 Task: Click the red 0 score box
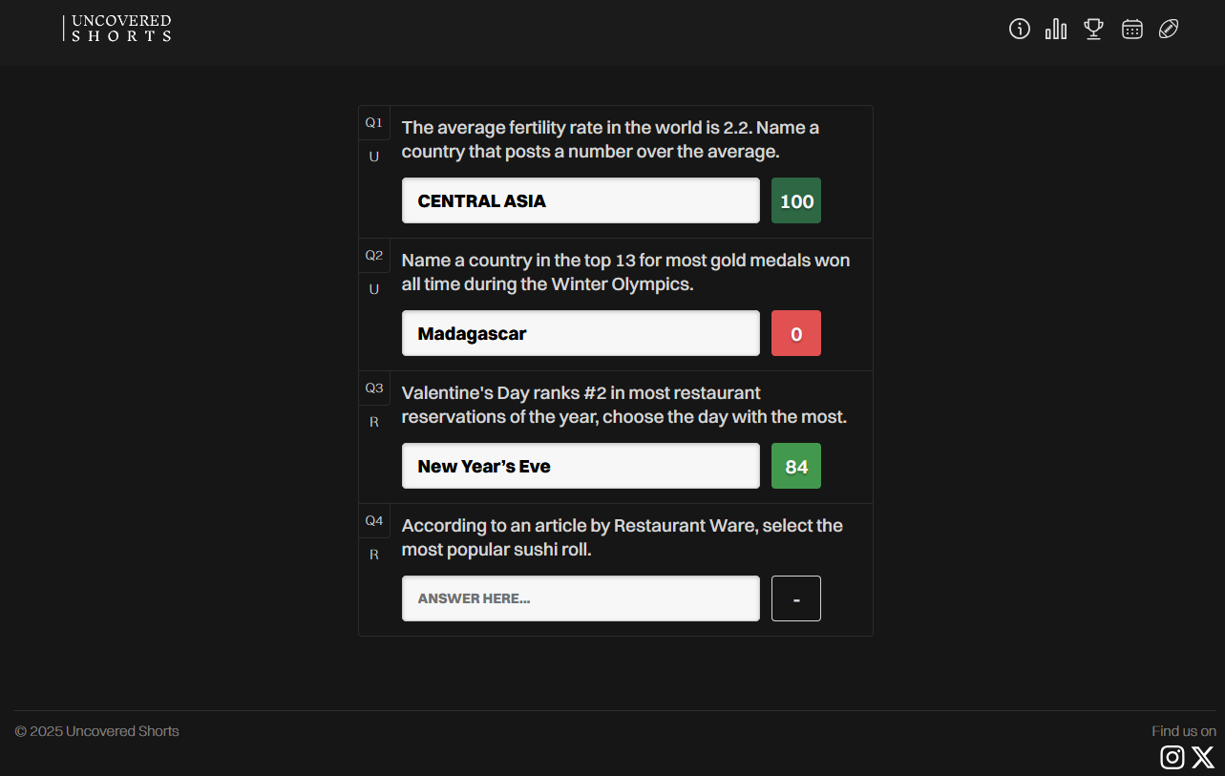coord(796,333)
